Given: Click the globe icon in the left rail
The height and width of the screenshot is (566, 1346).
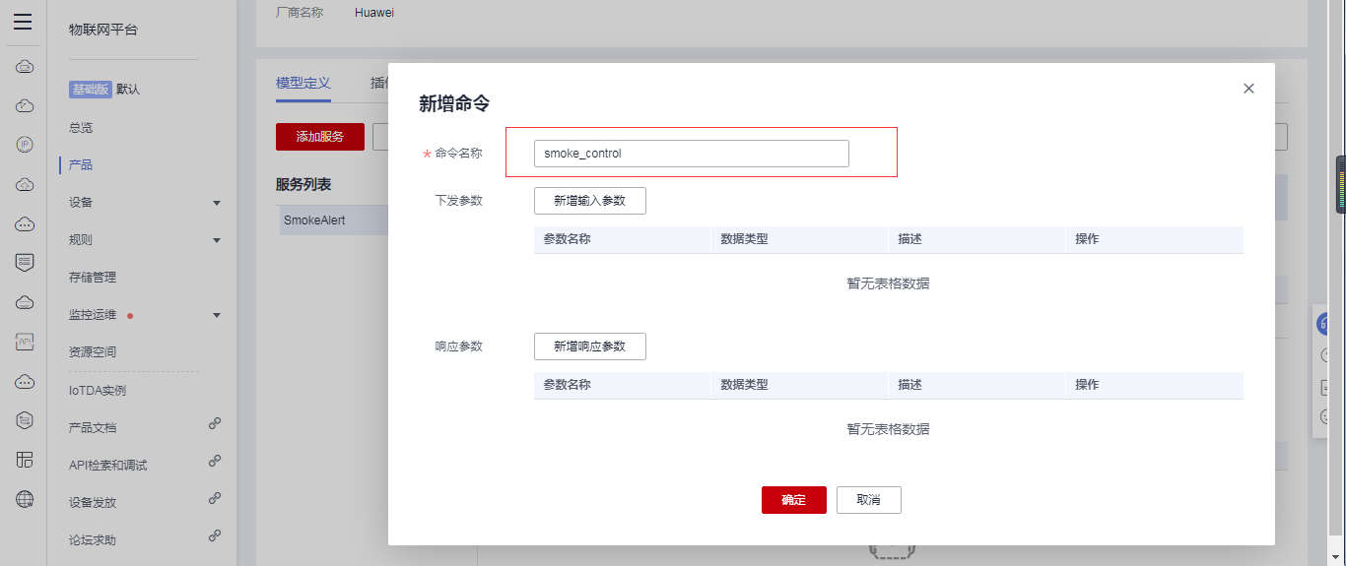Looking at the screenshot, I should 25,499.
